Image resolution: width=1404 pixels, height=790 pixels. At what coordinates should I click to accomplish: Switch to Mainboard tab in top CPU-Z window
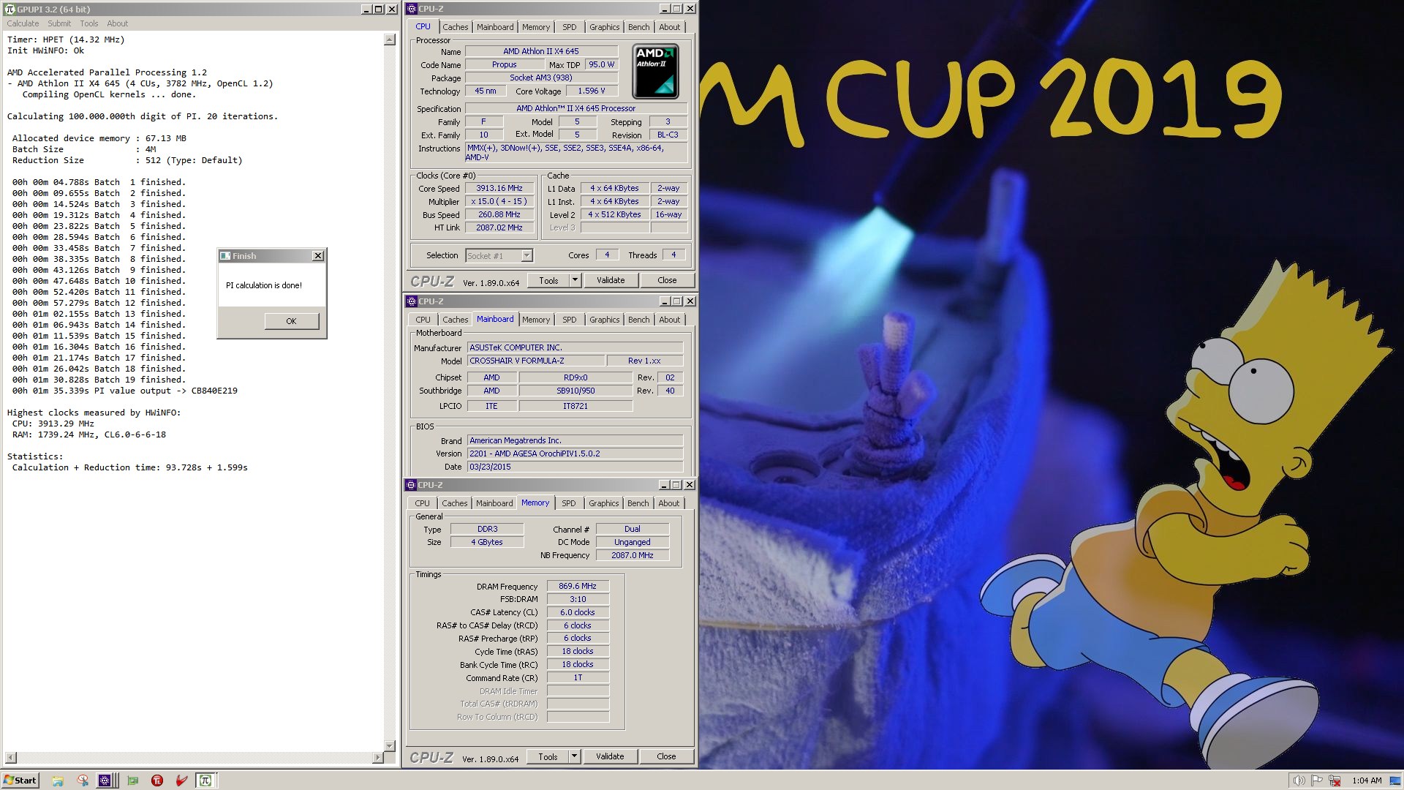click(495, 27)
